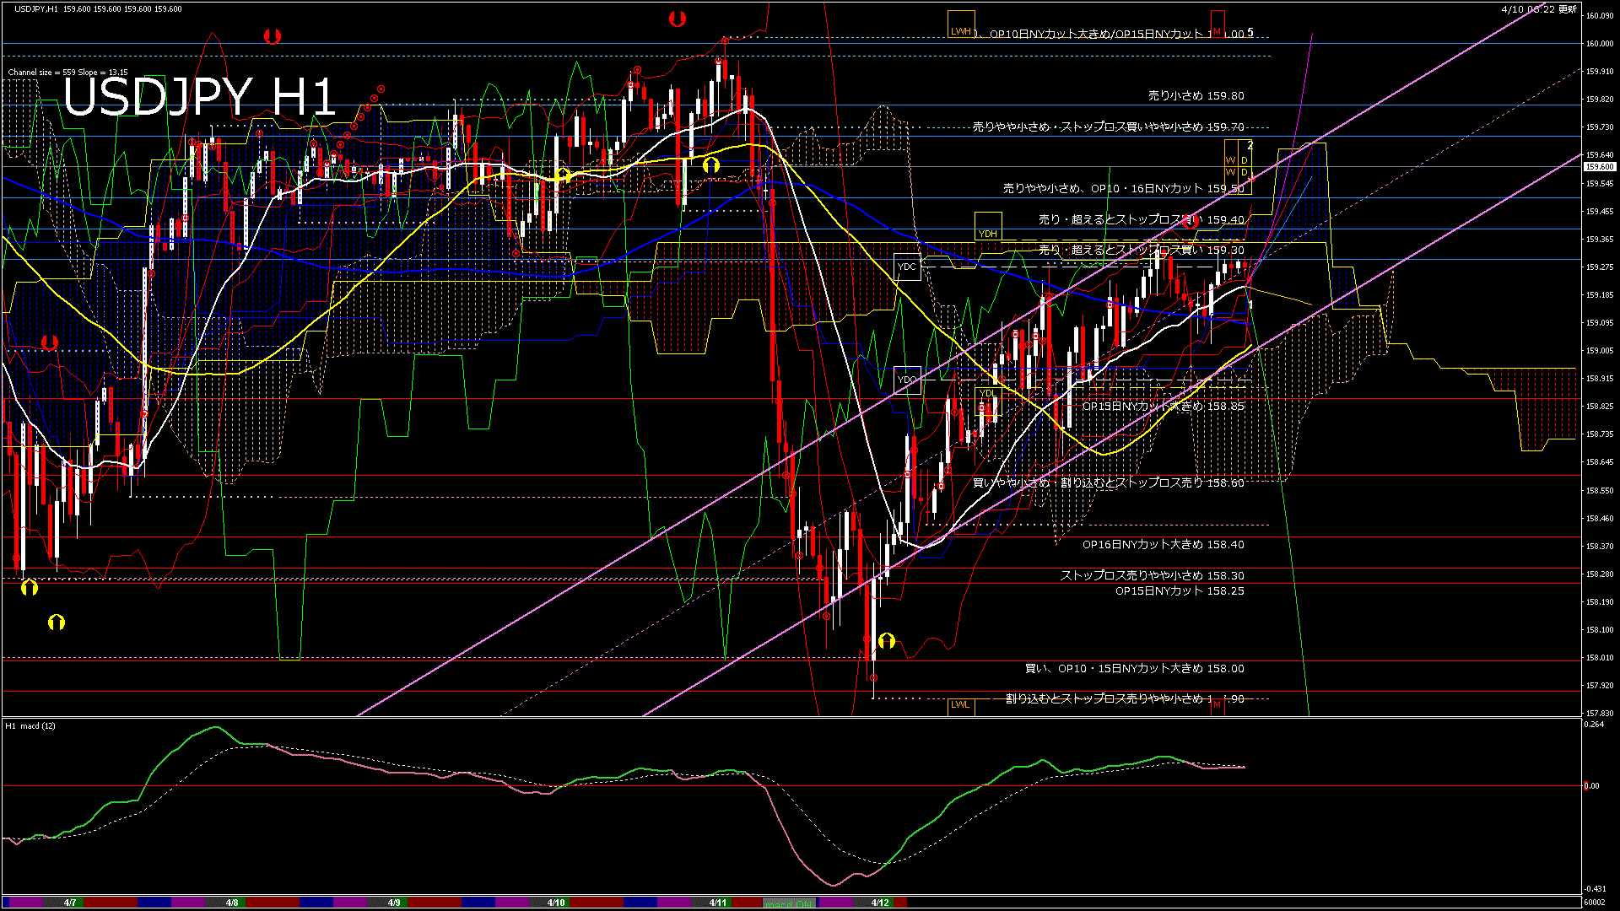Click the orange LWL level box
The image size is (1620, 911).
pos(960,705)
